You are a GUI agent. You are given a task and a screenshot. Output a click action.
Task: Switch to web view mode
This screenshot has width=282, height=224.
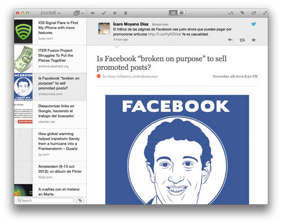point(182,13)
